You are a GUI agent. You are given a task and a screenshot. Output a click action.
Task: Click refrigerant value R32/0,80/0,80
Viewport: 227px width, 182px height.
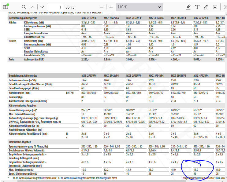coord(89,118)
